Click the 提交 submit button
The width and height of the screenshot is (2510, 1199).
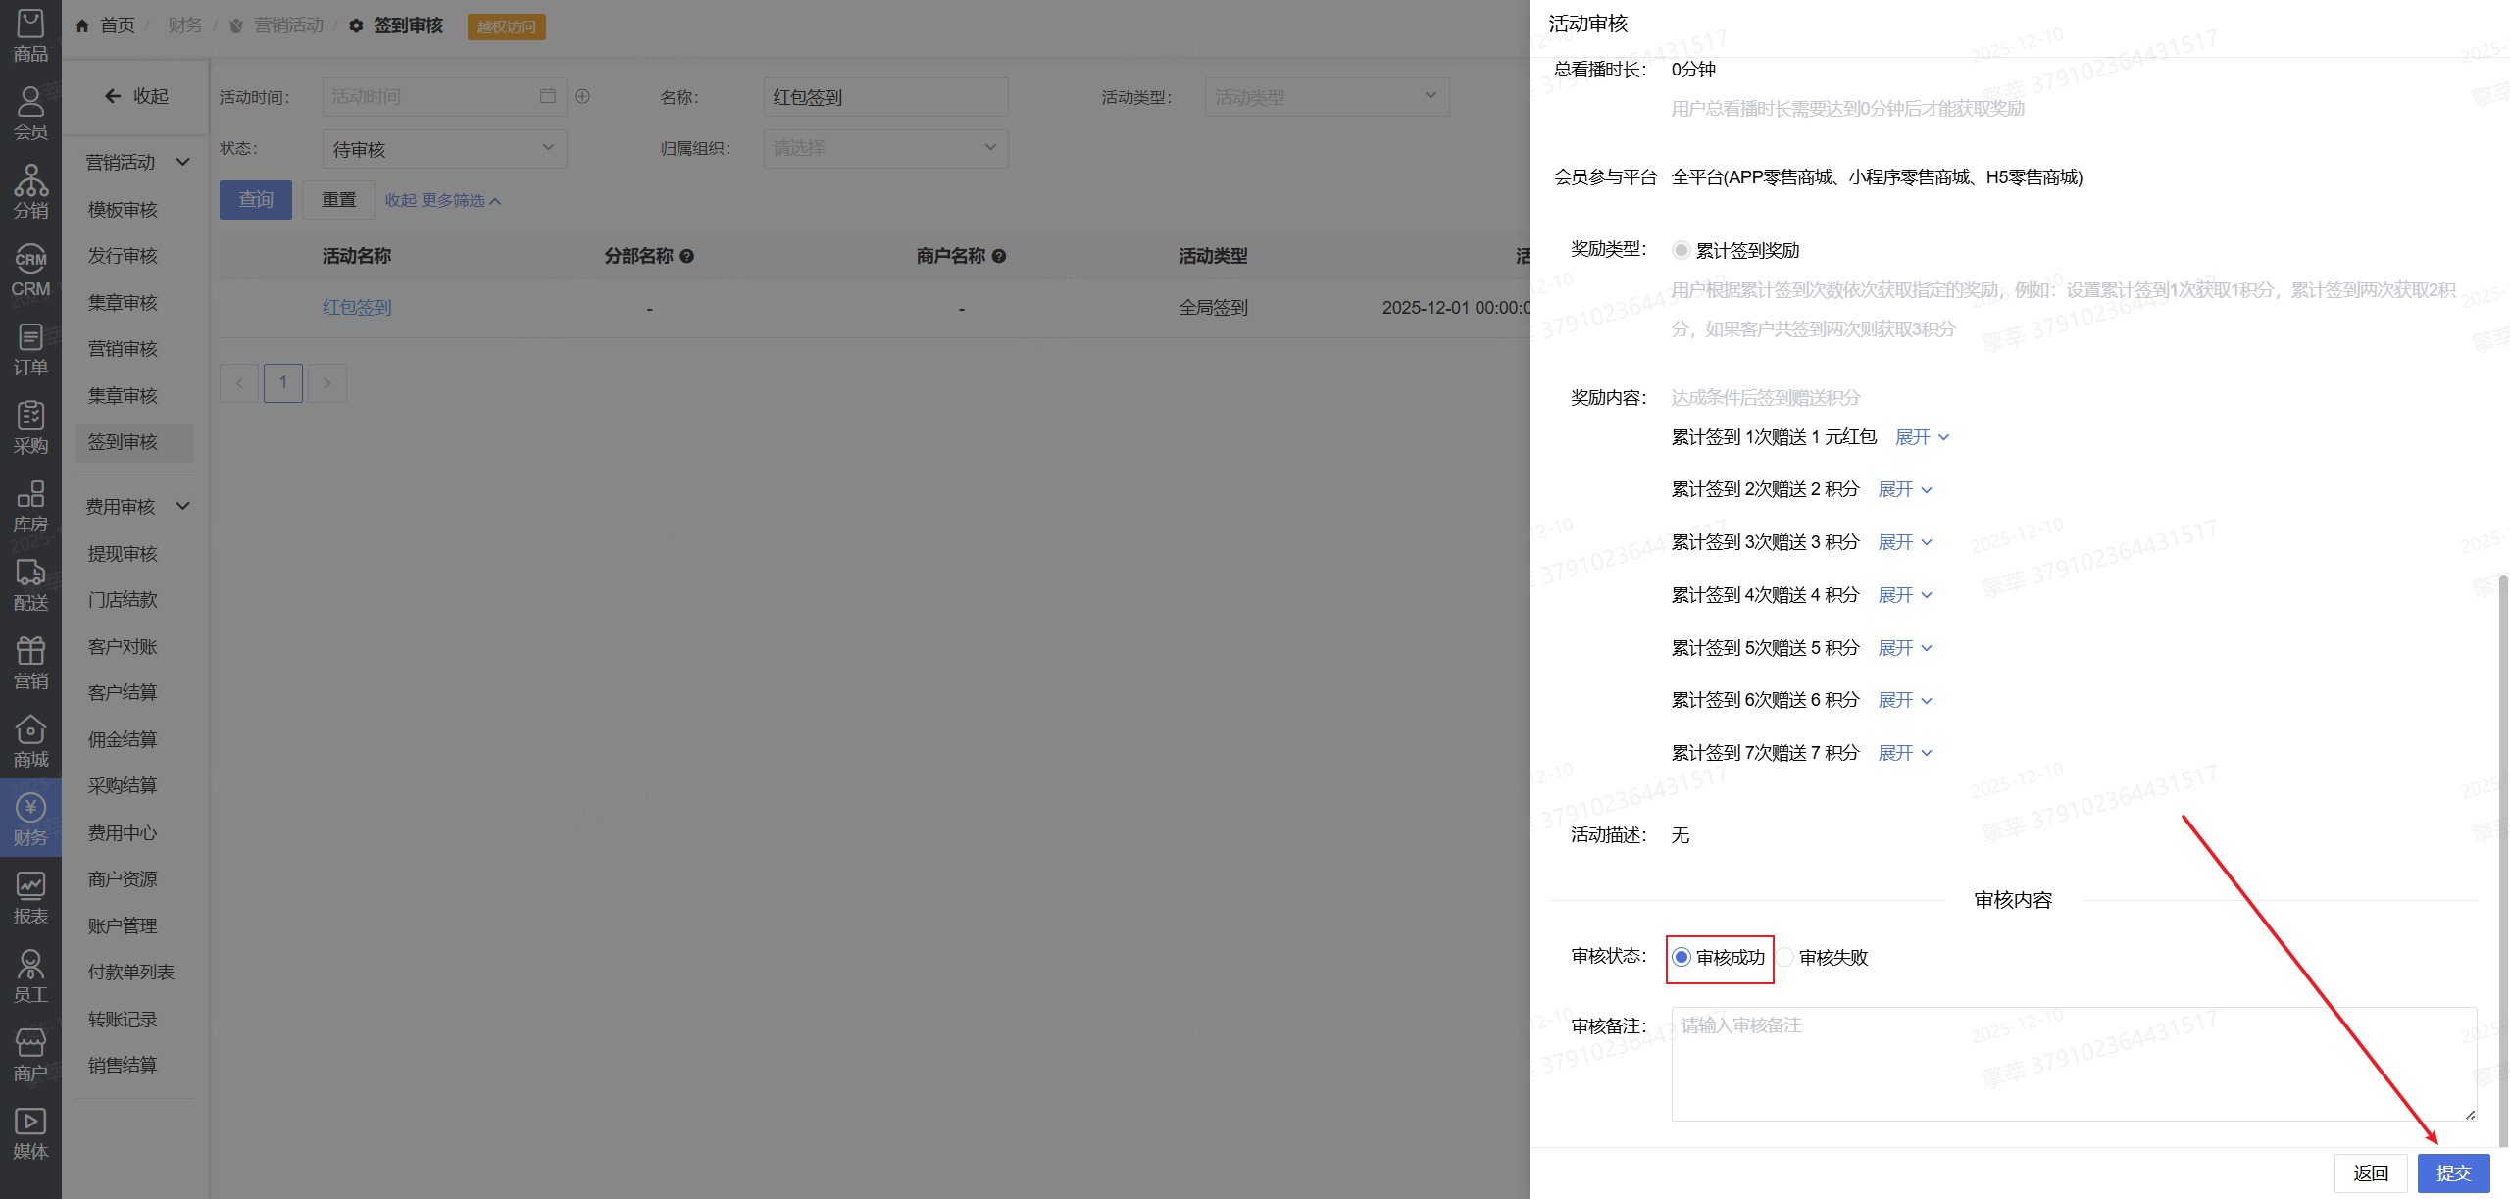[2453, 1174]
